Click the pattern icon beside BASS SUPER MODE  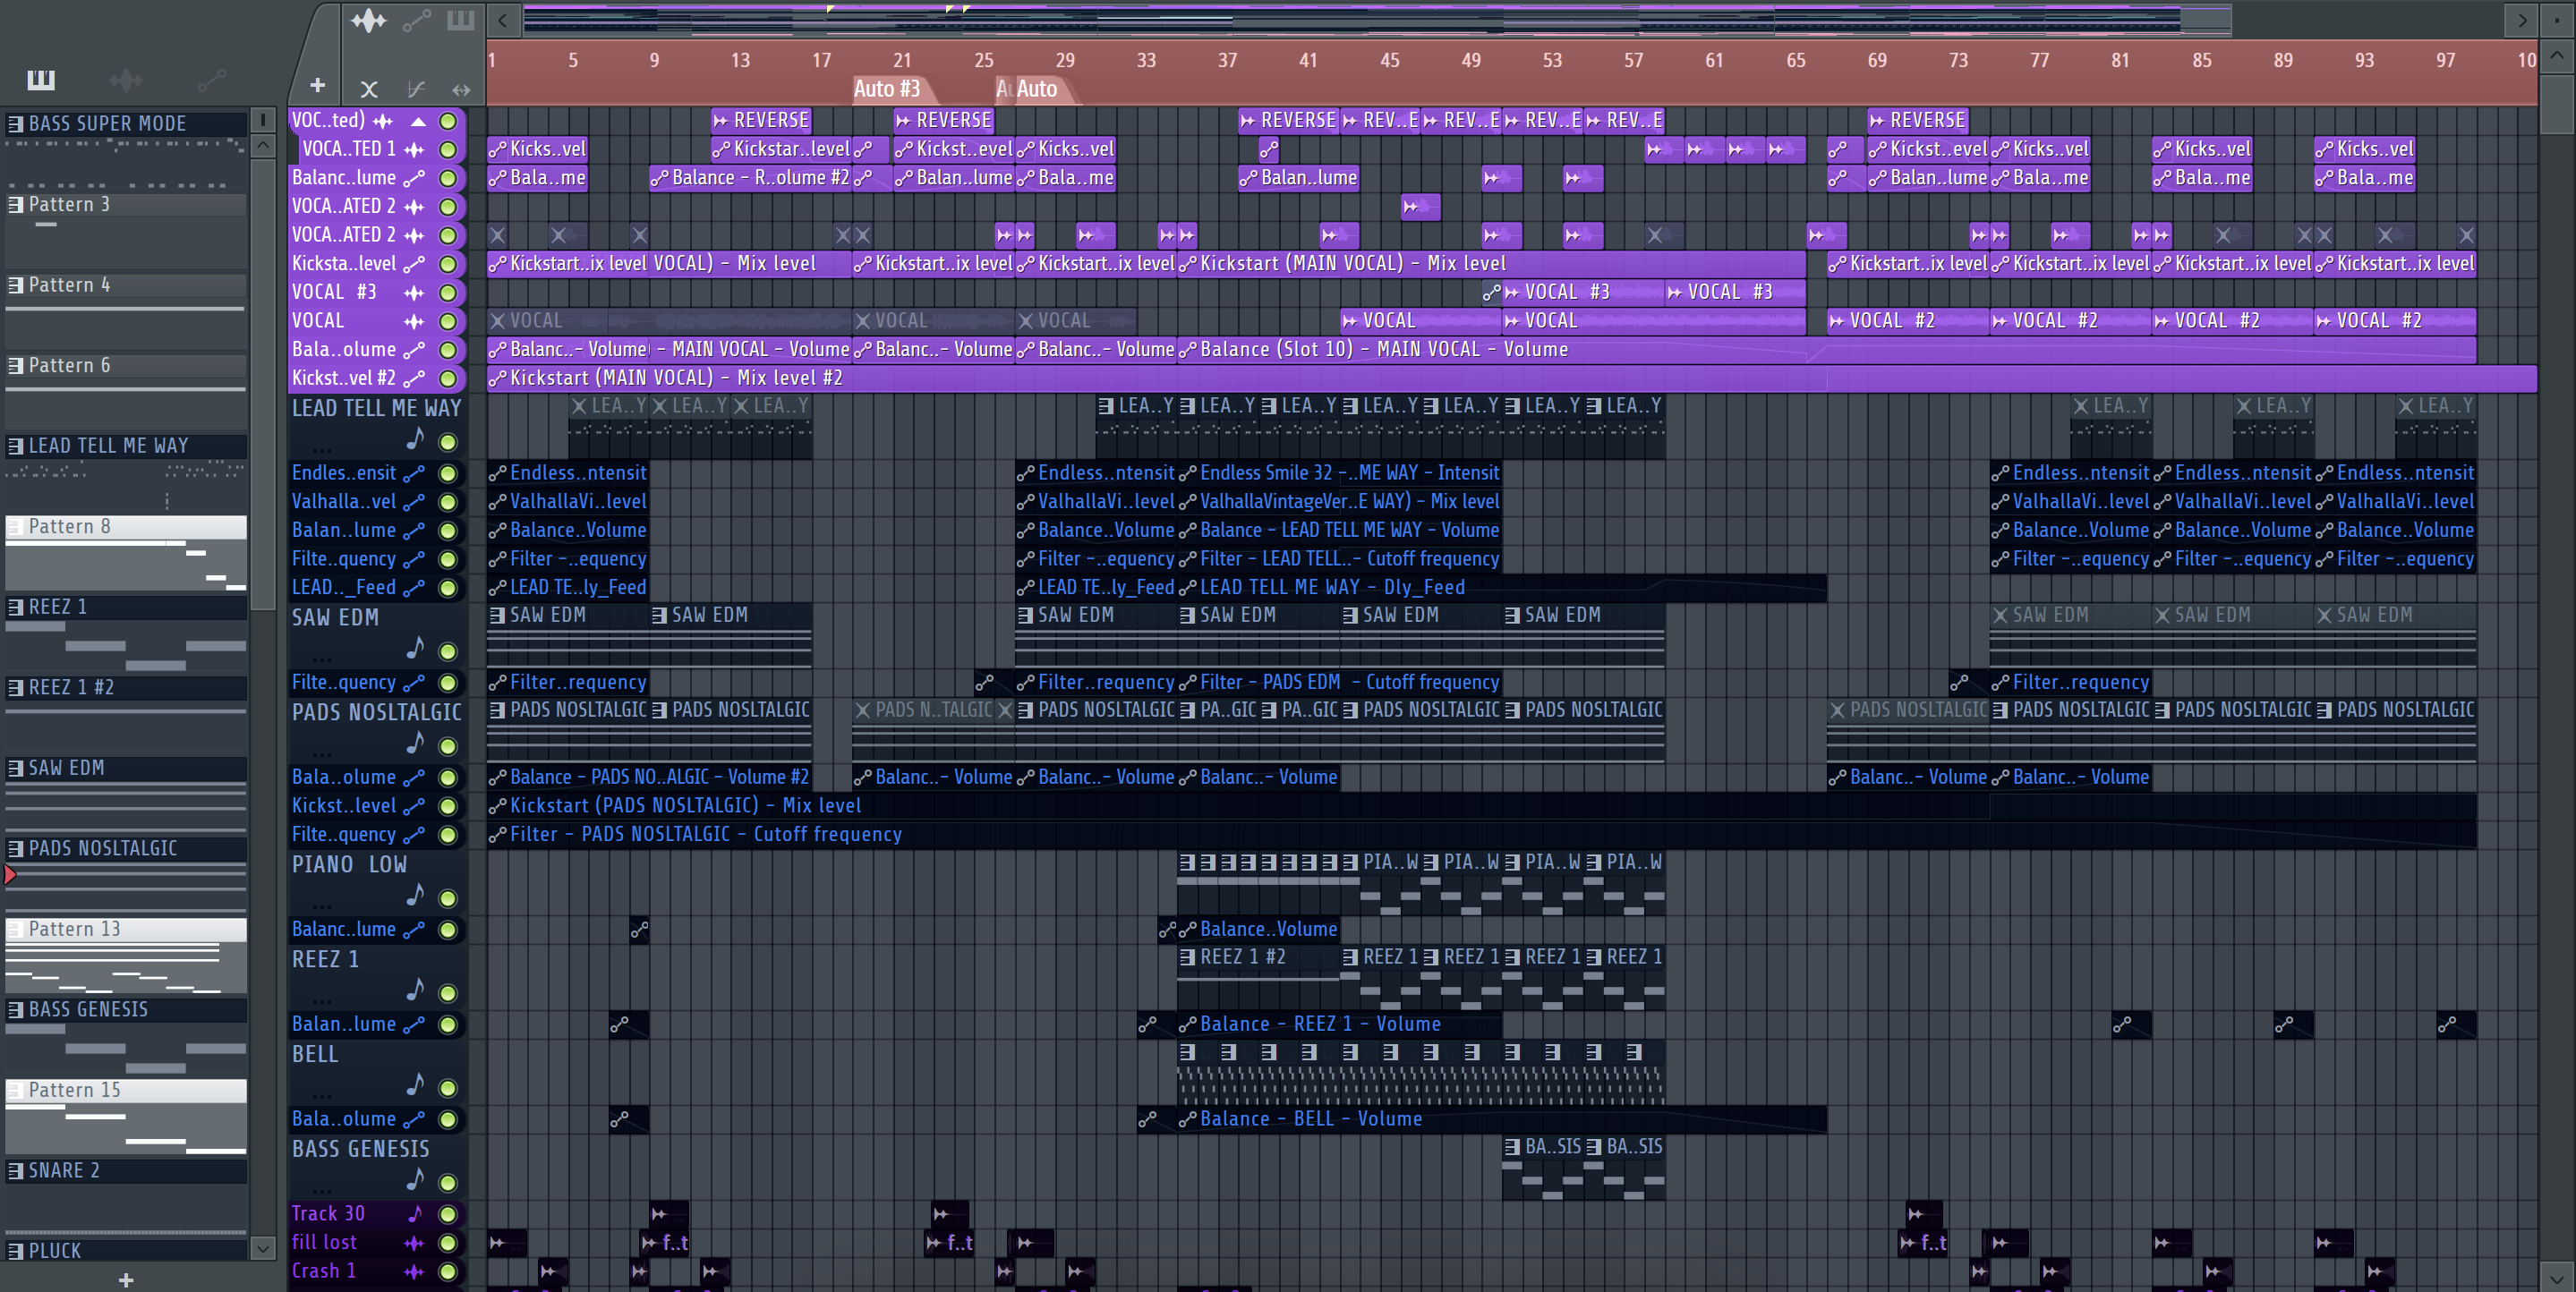(x=16, y=123)
